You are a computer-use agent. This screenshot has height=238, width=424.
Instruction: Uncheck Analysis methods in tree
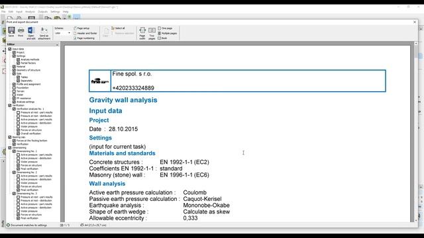tap(18, 59)
